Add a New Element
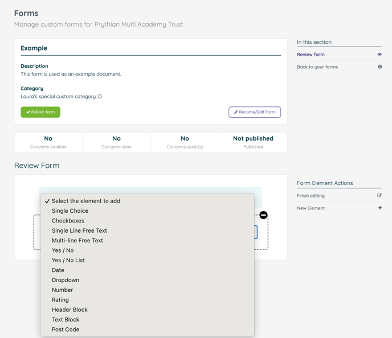 311,208
